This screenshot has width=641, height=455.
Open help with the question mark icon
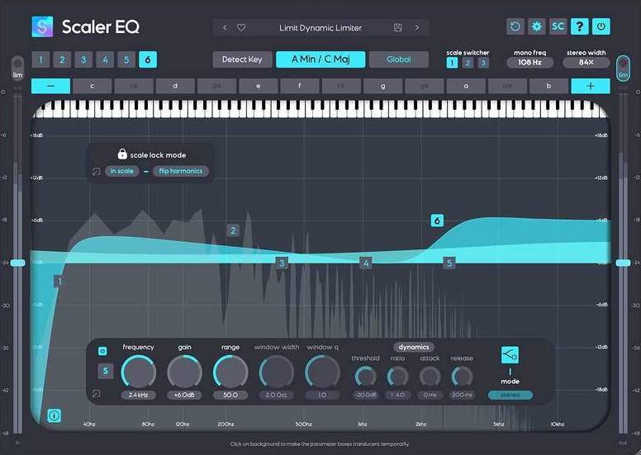click(580, 26)
